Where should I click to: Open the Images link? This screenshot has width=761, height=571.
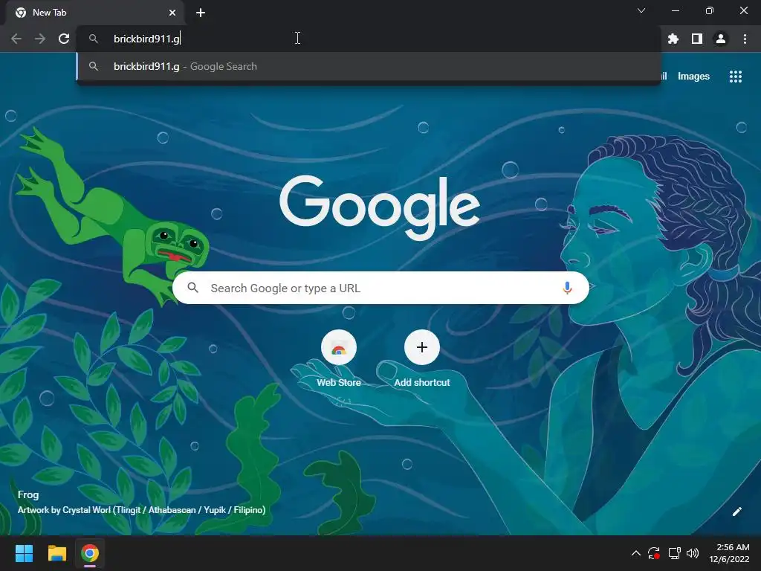click(693, 77)
